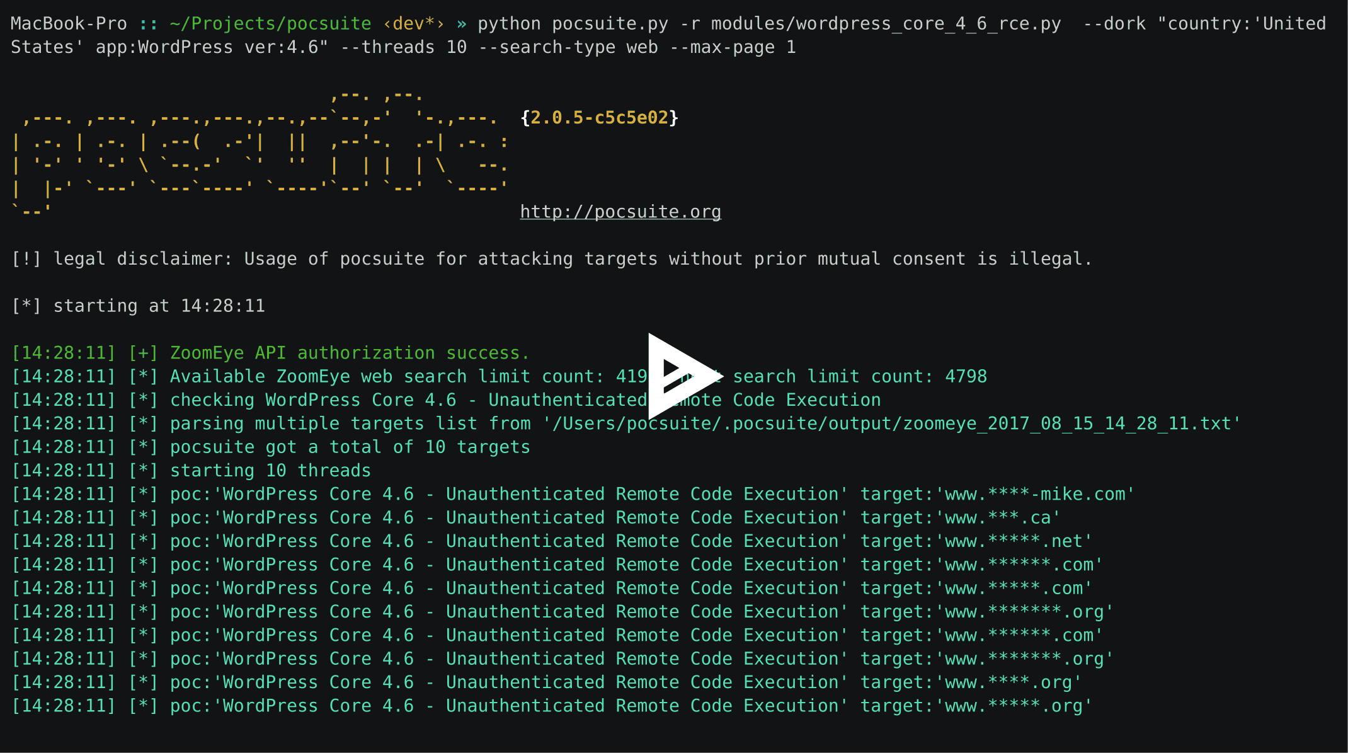Click 'ZoomEye API authorization success.' line
The image size is (1348, 753).
pyautogui.click(x=271, y=353)
